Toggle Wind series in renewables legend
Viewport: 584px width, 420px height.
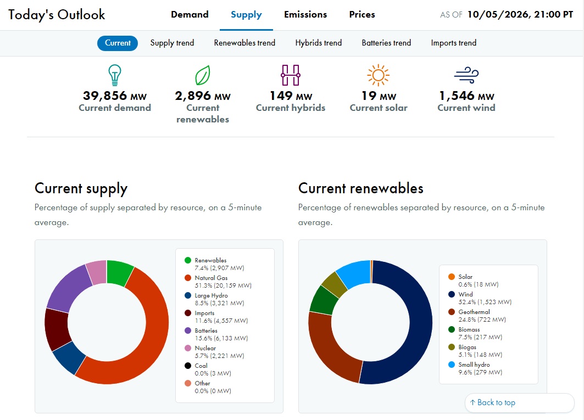pos(480,298)
